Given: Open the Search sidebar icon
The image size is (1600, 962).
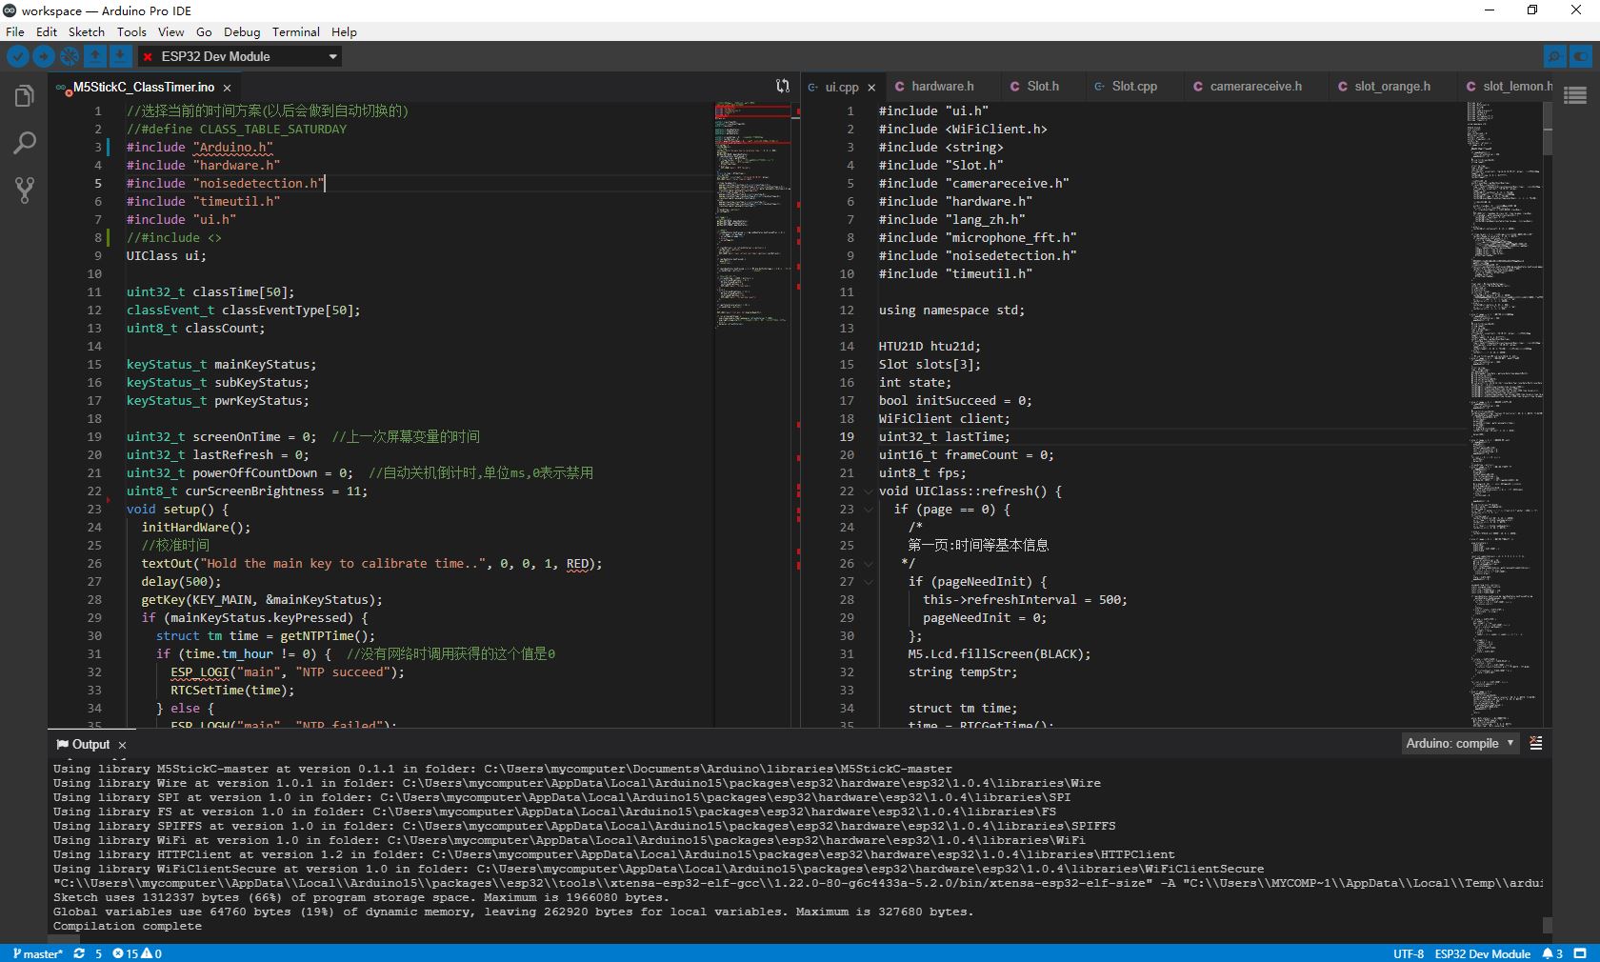Looking at the screenshot, I should (25, 143).
